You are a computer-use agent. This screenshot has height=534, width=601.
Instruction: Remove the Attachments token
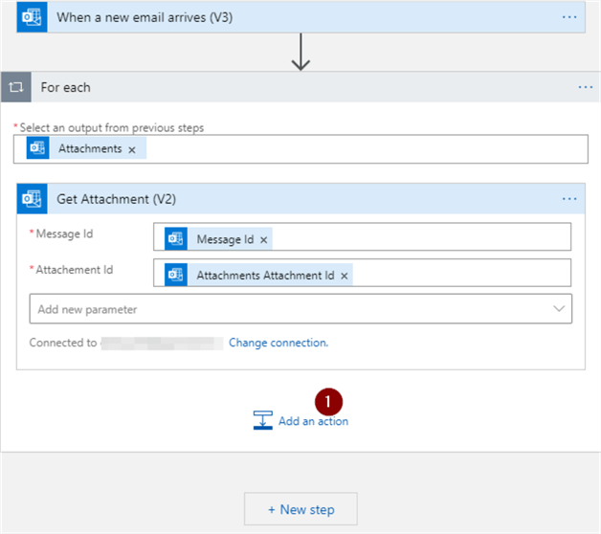click(x=132, y=149)
